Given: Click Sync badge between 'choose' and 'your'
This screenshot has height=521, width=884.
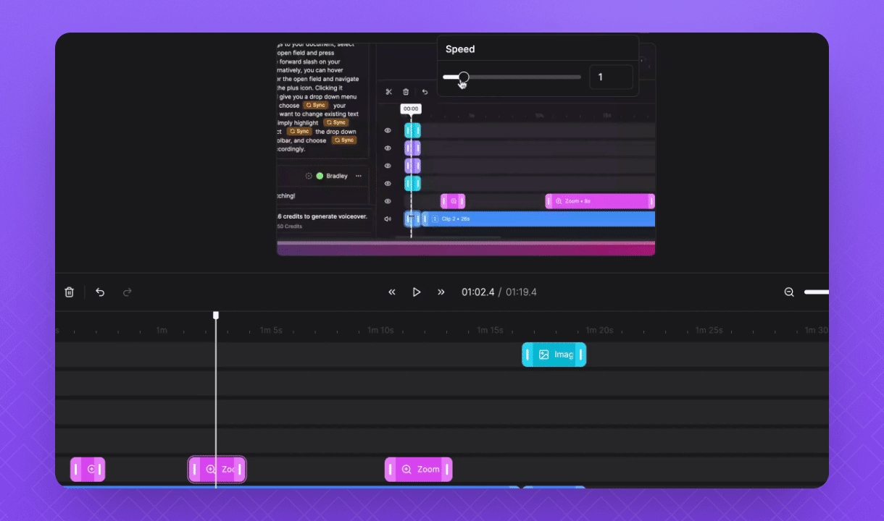Looking at the screenshot, I should coord(316,105).
